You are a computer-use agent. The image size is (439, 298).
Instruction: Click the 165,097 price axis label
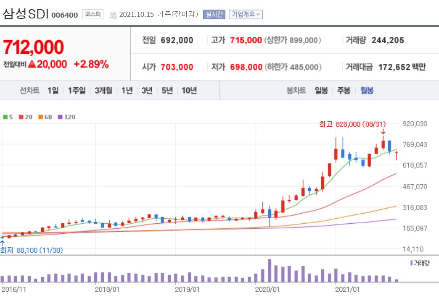coord(415,228)
